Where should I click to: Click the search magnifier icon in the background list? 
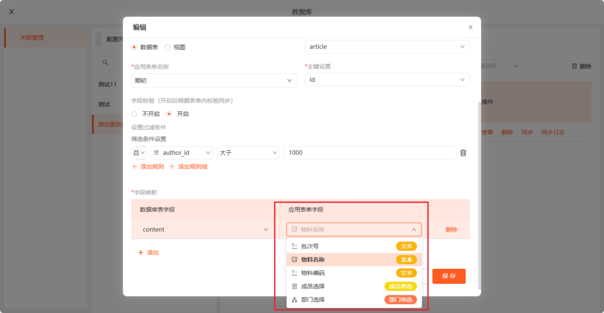pyautogui.click(x=105, y=62)
